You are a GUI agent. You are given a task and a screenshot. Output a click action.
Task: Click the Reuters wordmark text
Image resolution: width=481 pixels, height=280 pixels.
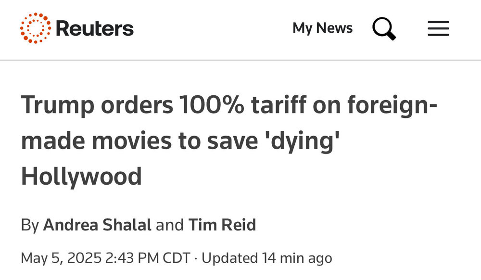pyautogui.click(x=94, y=29)
